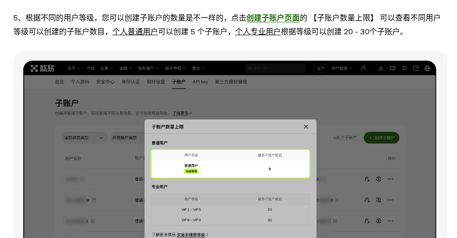Expand the 新手学院 navigation menu
This screenshot has height=238, width=457.
tap(175, 68)
